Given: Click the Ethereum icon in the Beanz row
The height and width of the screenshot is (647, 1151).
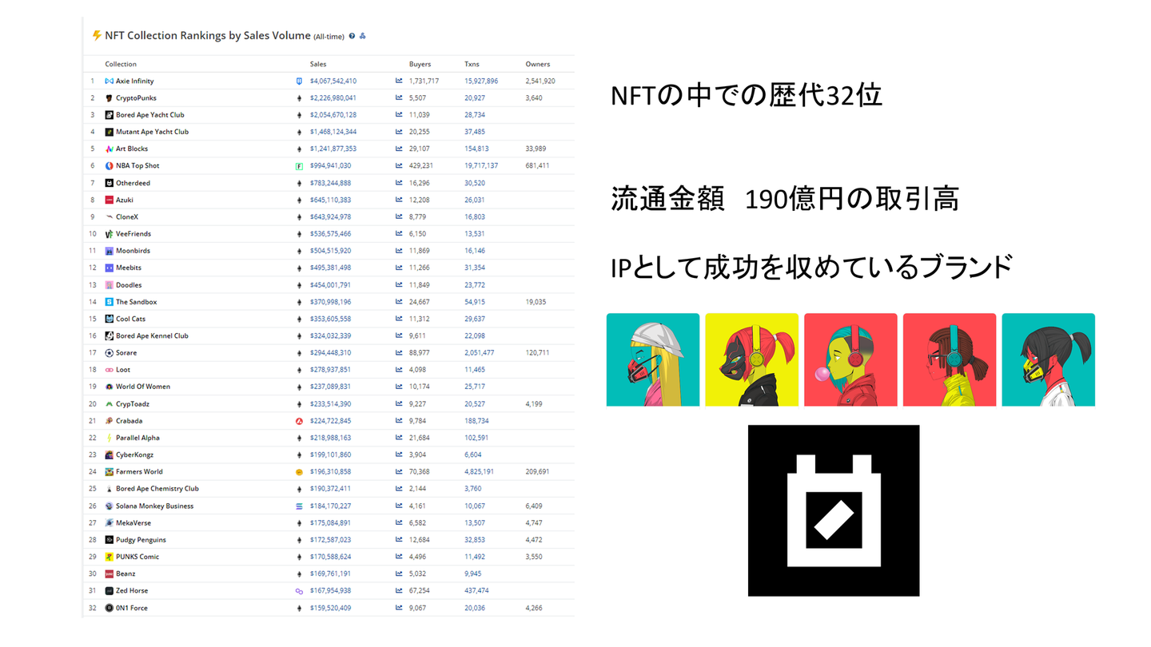Looking at the screenshot, I should tap(299, 574).
